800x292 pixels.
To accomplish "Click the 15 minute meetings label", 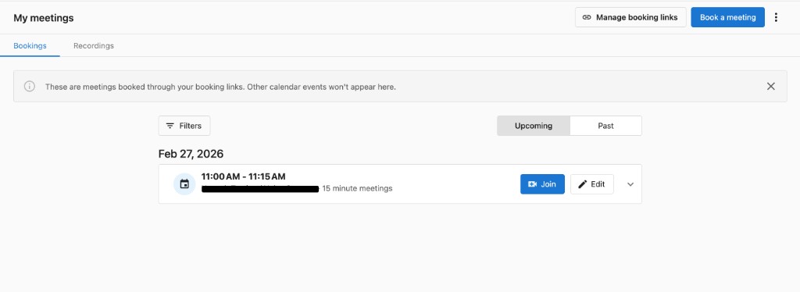I will tap(357, 189).
